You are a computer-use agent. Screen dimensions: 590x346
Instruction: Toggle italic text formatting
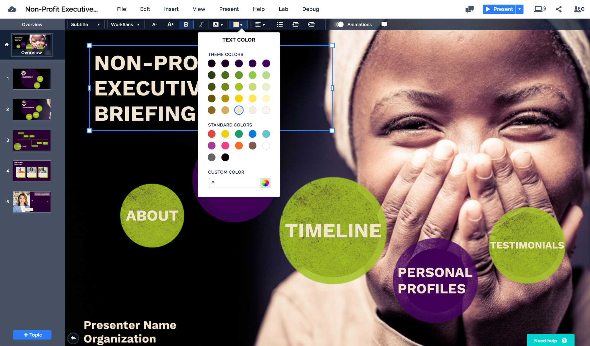point(201,24)
